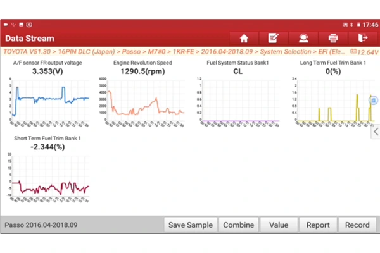Tap the Bluetooth status icon

pos(351,25)
